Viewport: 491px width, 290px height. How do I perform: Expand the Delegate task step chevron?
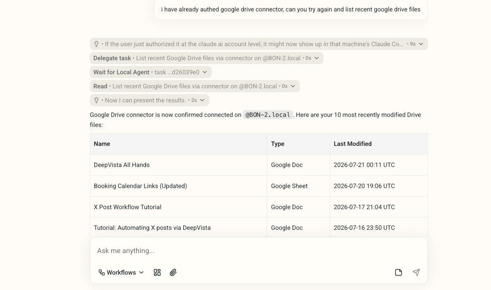coord(317,58)
